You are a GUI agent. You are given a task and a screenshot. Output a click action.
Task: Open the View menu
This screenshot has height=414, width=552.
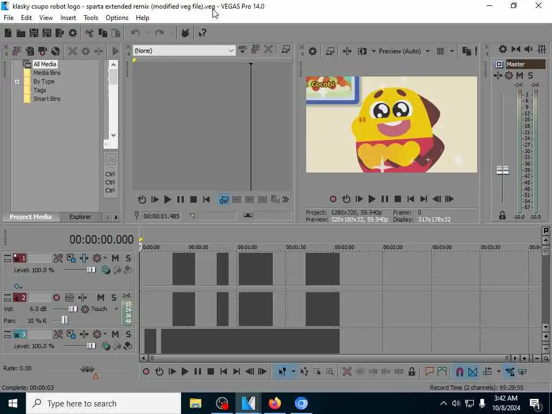(46, 18)
